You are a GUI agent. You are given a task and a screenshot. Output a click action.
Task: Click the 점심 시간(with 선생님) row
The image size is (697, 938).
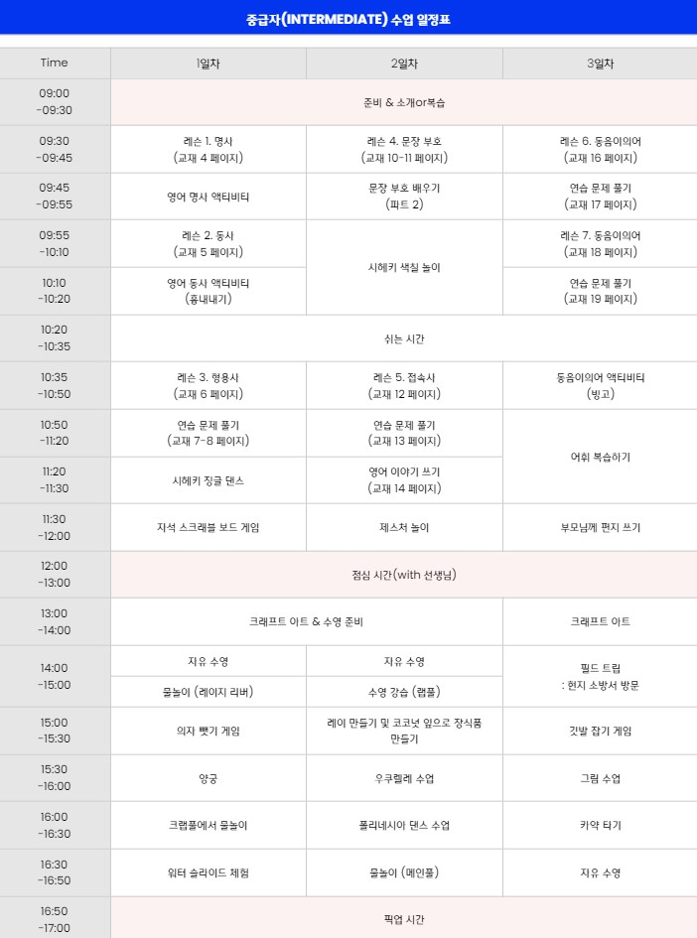[404, 575]
